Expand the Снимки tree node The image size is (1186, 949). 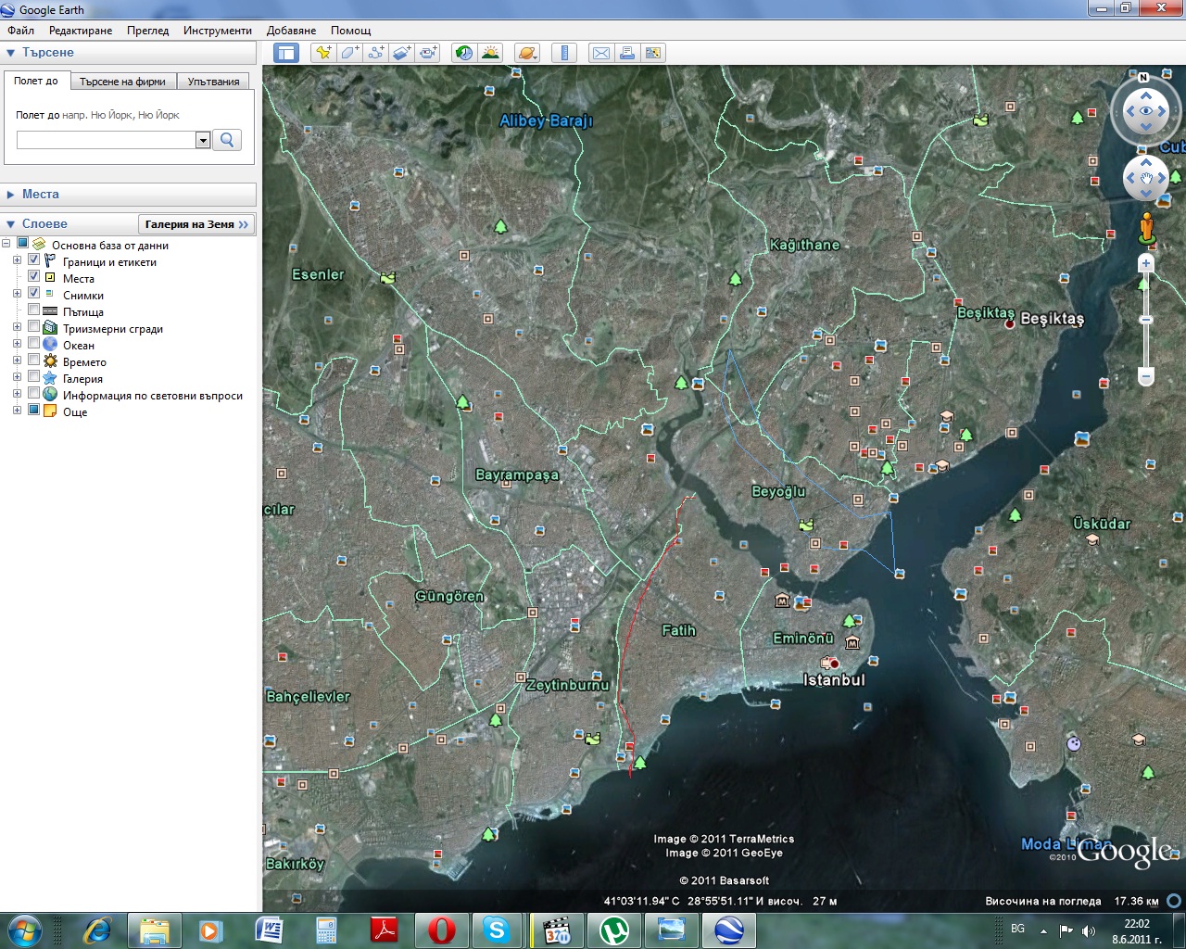pyautogui.click(x=17, y=295)
